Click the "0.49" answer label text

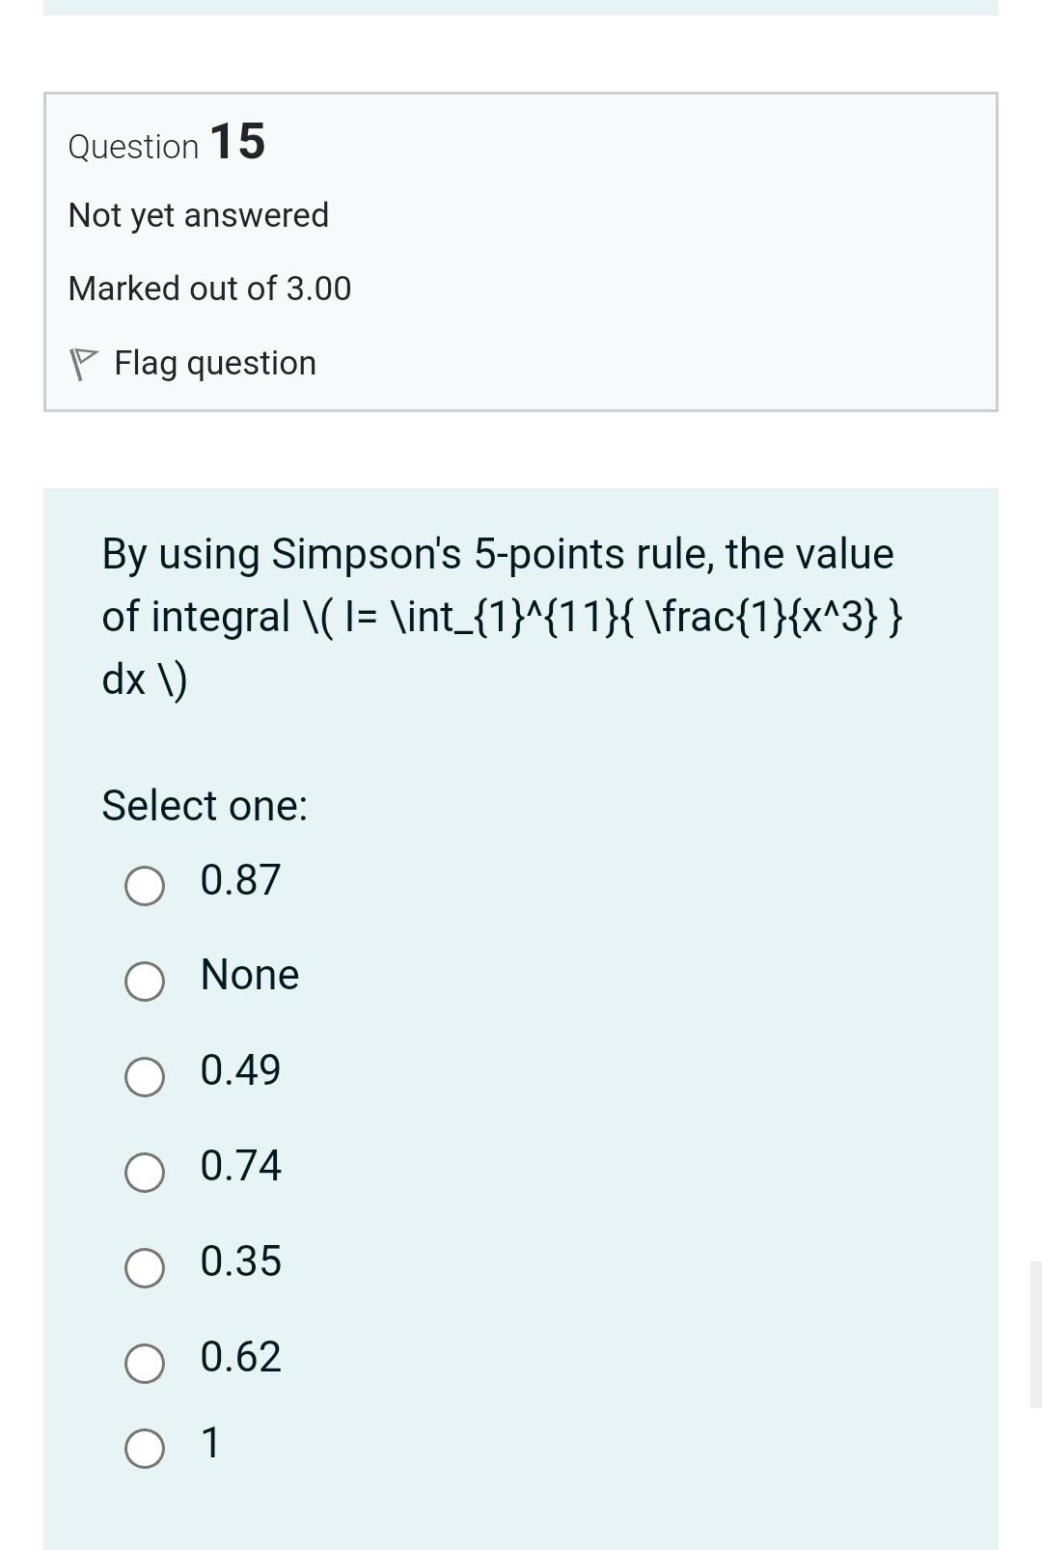(240, 1070)
